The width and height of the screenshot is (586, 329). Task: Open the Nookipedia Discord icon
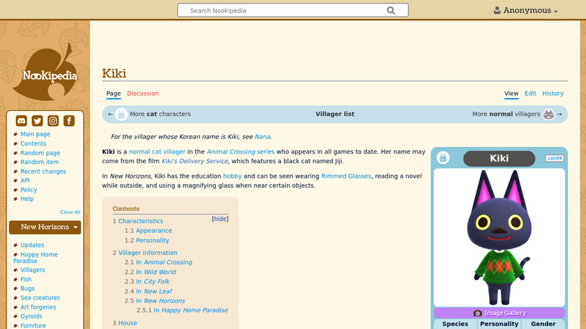(22, 121)
